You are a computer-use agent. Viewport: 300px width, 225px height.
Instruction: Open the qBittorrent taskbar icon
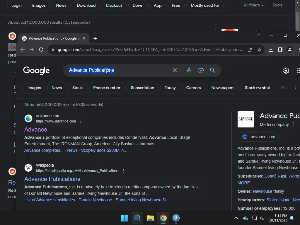(176, 218)
